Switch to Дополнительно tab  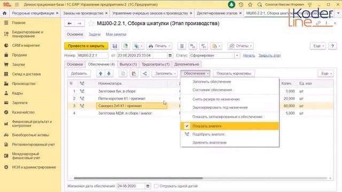tap(186, 65)
